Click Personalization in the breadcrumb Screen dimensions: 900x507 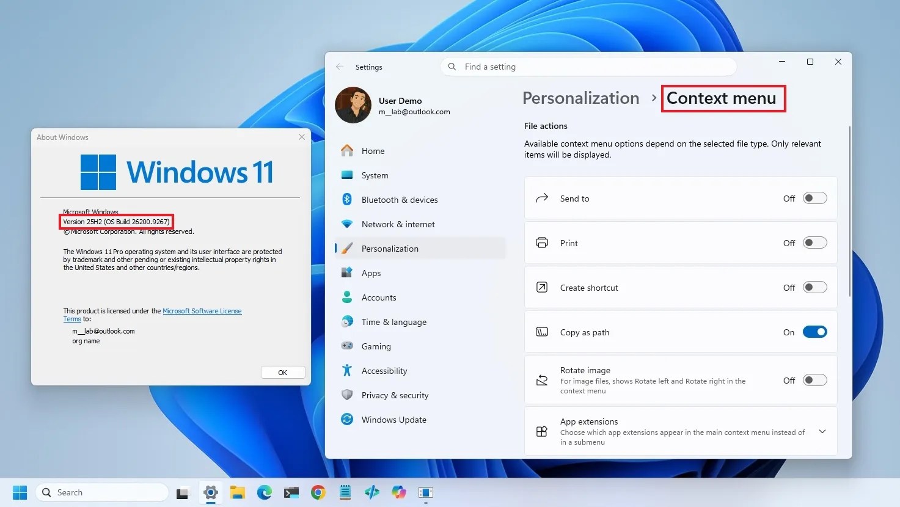click(581, 98)
